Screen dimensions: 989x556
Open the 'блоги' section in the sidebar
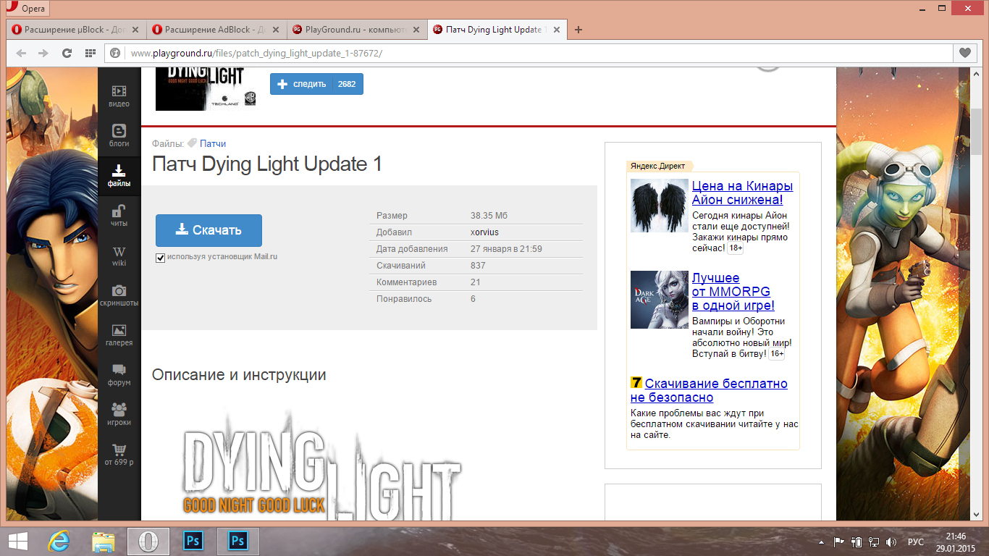point(119,136)
